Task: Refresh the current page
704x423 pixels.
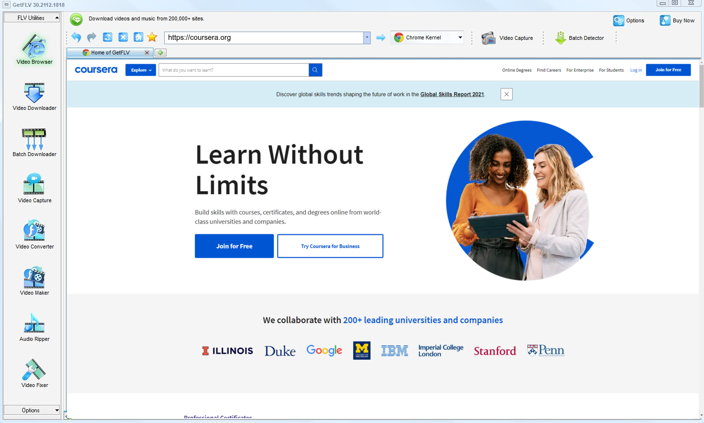Action: (x=107, y=37)
